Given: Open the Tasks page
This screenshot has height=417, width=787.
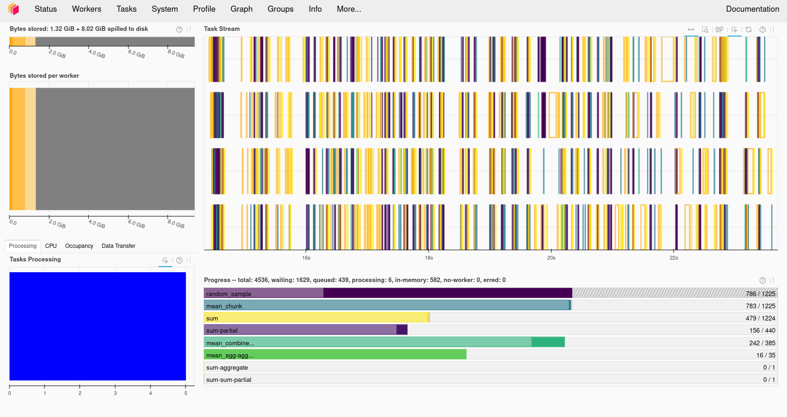Looking at the screenshot, I should (126, 9).
